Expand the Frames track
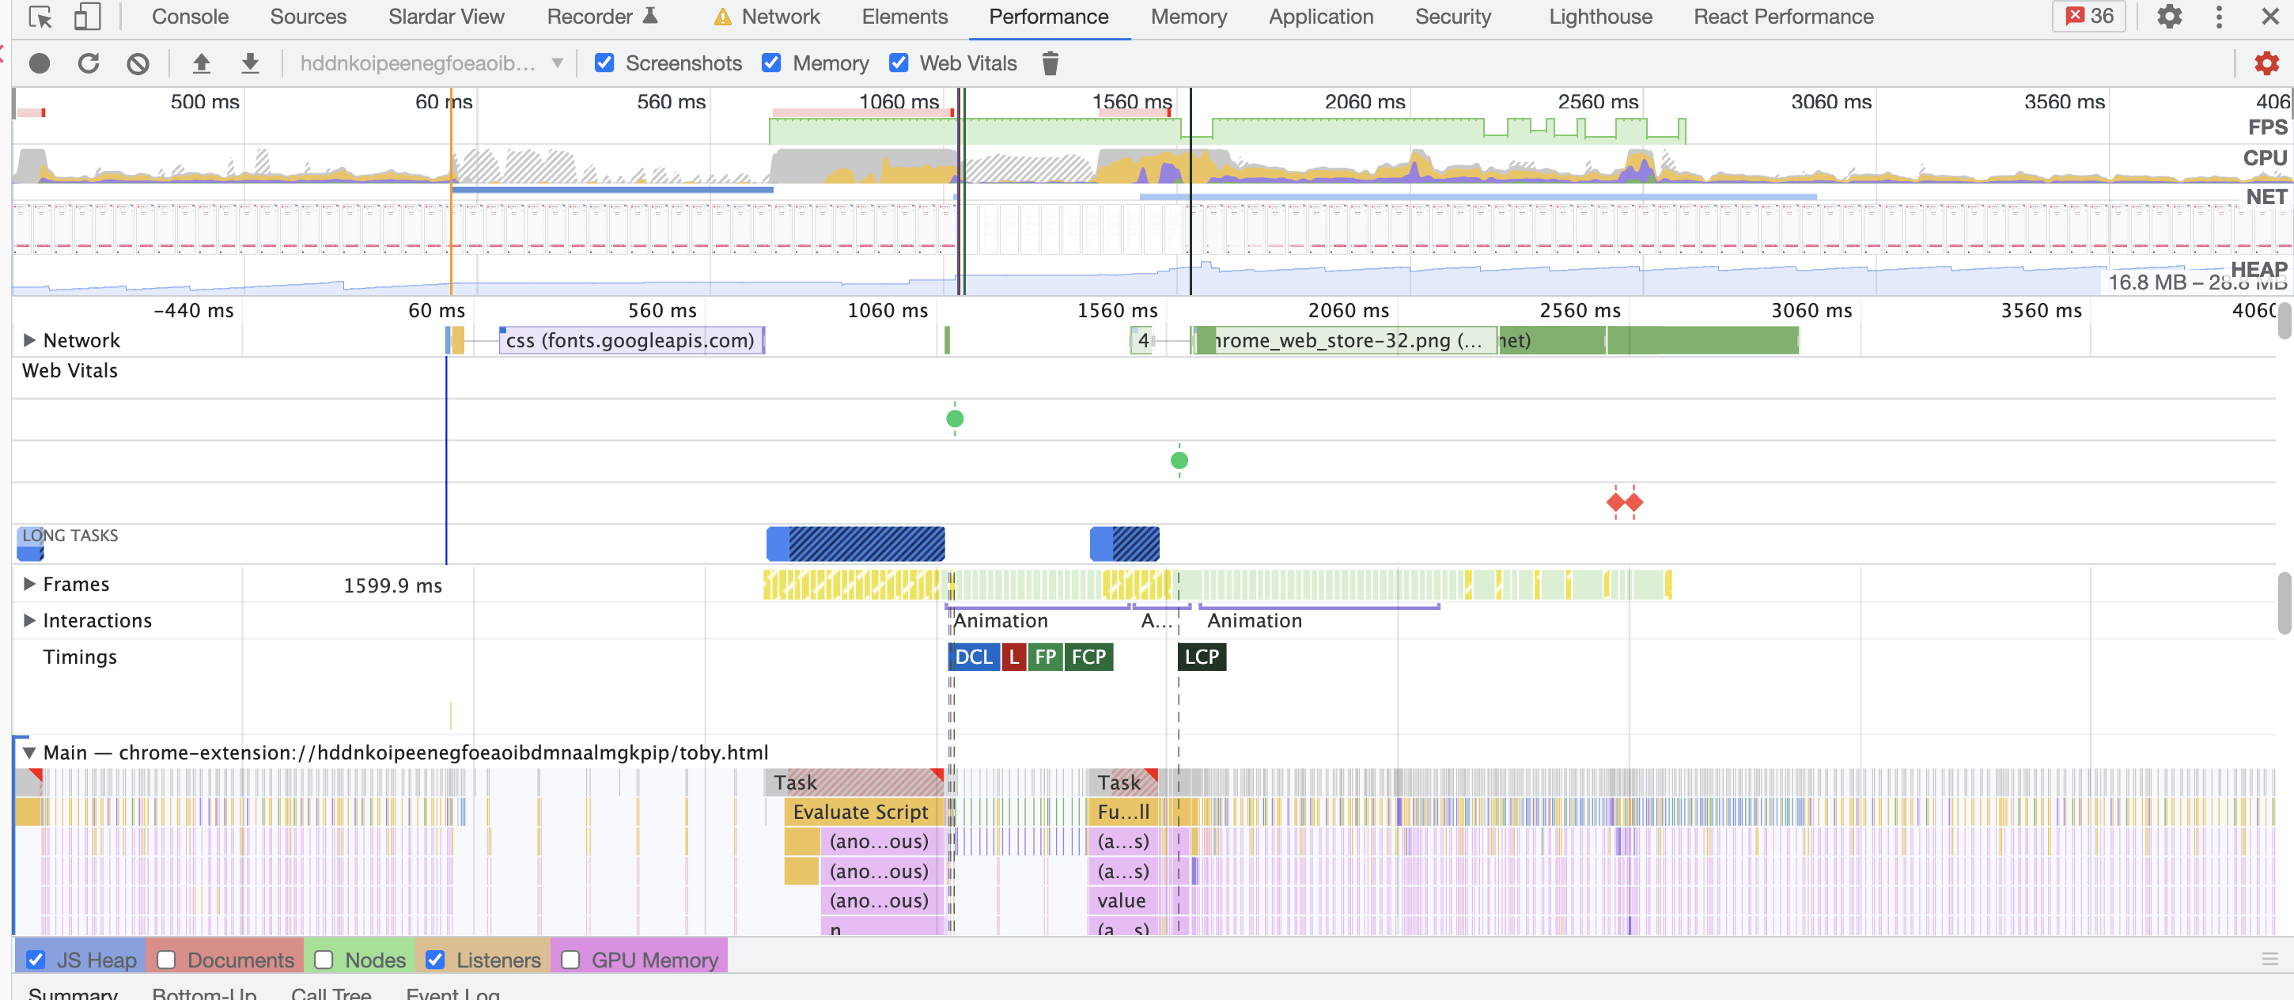The image size is (2294, 1000). click(x=28, y=584)
